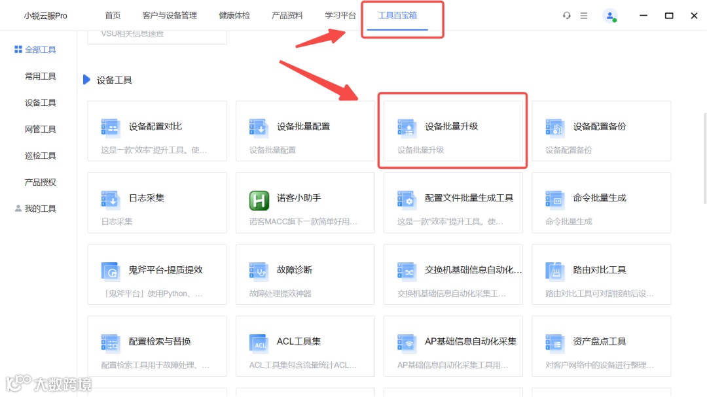Screen dimensions: 707x397
Task: Open the AP基础信息自动化采集 icon
Action: [x=407, y=343]
